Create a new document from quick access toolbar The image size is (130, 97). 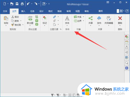5,4
